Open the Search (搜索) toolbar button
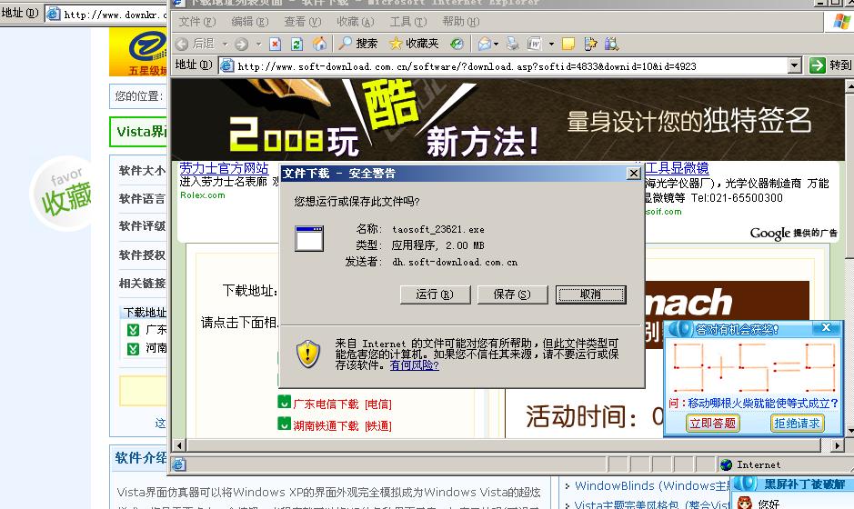 [x=357, y=44]
